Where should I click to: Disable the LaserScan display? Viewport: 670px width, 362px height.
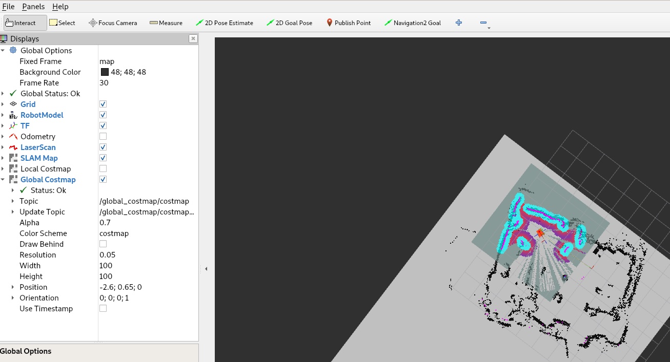(103, 147)
